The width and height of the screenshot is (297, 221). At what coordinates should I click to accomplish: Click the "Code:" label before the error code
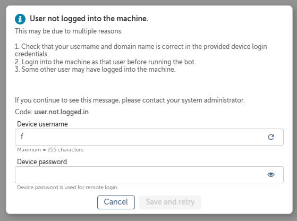24,112
